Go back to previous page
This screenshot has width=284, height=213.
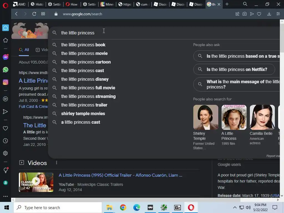click(x=16, y=14)
